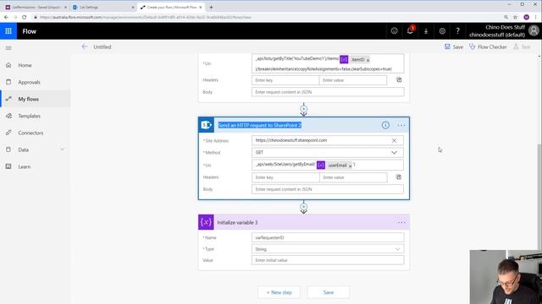Select the Send an HTTP request 2 title
Image resolution: width=542 pixels, height=304 pixels.
click(260, 125)
